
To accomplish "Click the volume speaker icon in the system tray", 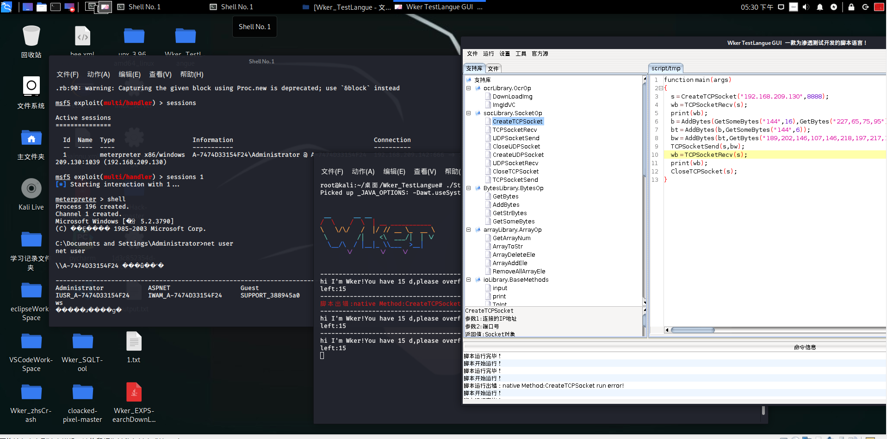I will [x=806, y=7].
